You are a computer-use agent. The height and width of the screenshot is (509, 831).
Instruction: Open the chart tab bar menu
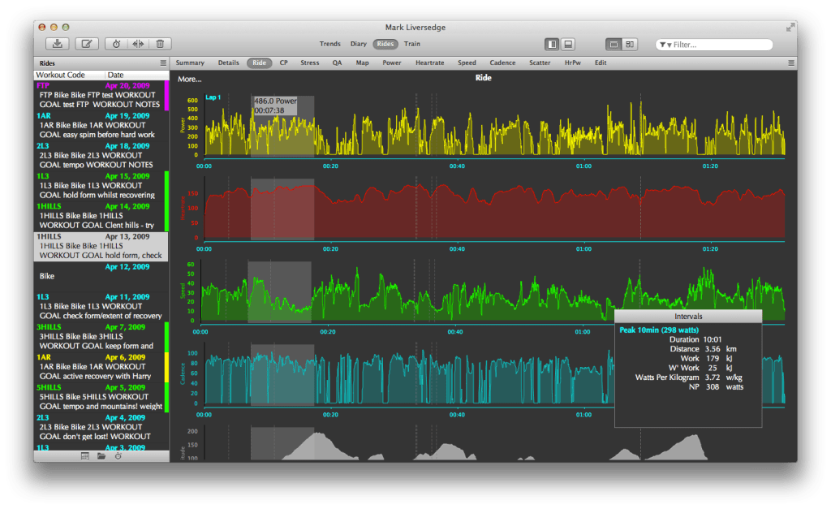[x=791, y=63]
